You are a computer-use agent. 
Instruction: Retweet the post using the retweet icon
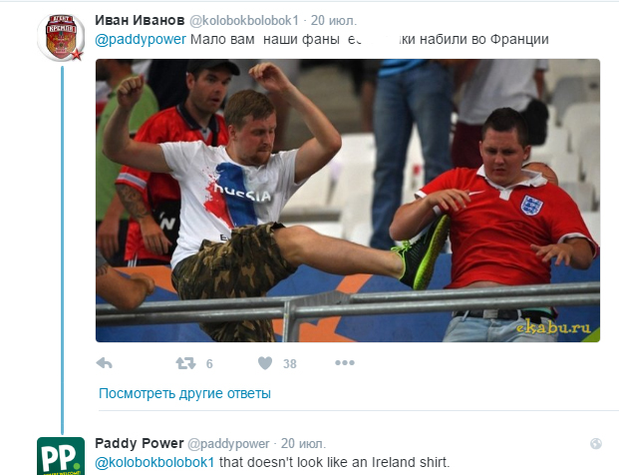coord(185,363)
